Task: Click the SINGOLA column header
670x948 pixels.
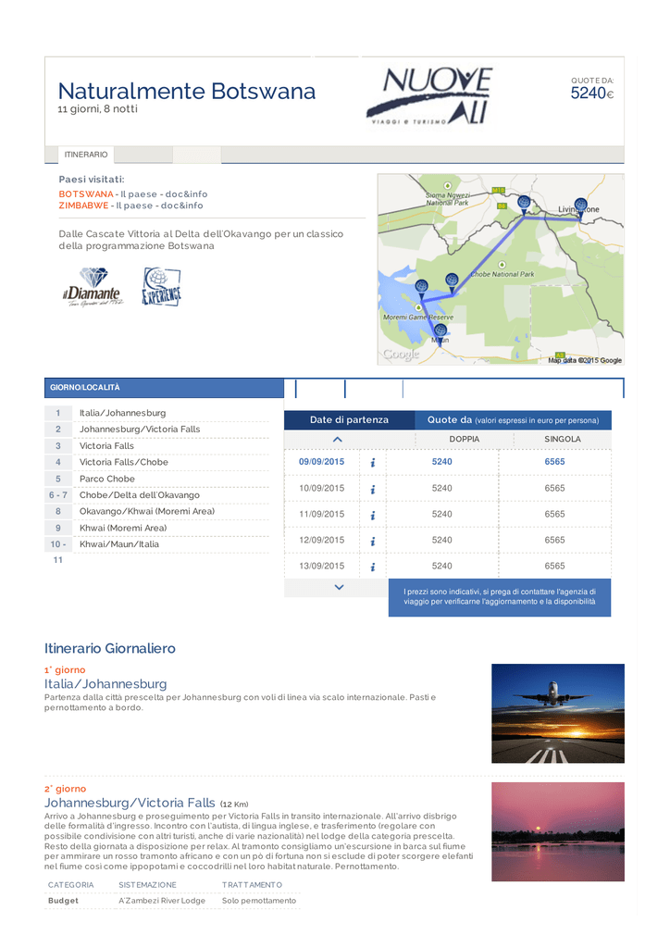Action: pos(563,440)
